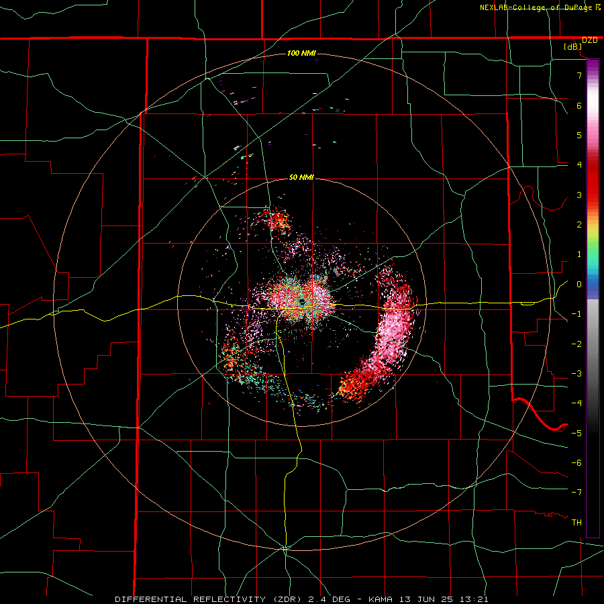Click the DZD product label above the color scale
The image size is (604, 604).
click(x=589, y=40)
